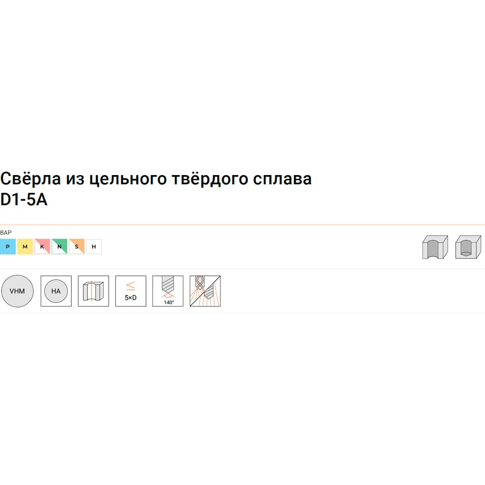This screenshot has width=485, height=485.
Task: Click the internal/external coolant supply icon
Action: 205,291
